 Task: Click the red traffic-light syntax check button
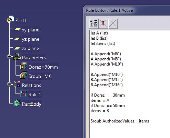click(x=103, y=23)
